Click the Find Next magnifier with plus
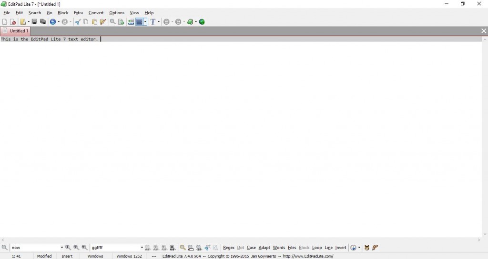 (76, 248)
